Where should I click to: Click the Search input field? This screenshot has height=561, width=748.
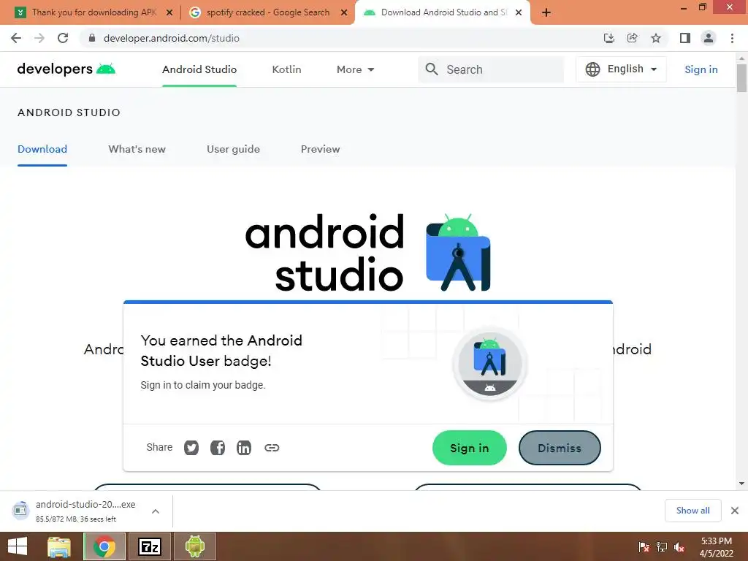coord(492,69)
